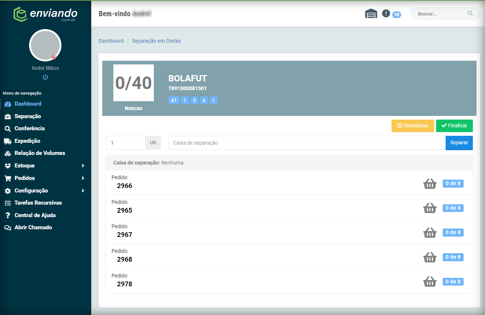Screen dimensions: 485x315
Task: Click the Separação briefcase icon
Action: [x=8, y=116]
